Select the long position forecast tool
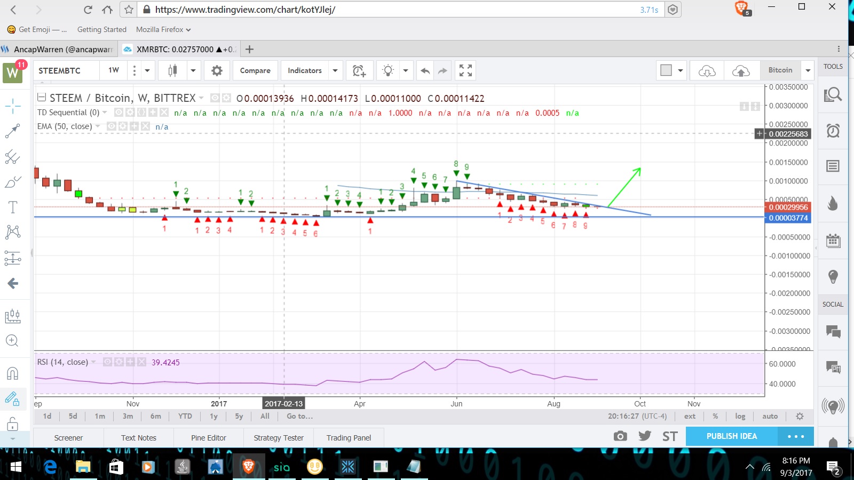Image resolution: width=854 pixels, height=480 pixels. click(13, 258)
